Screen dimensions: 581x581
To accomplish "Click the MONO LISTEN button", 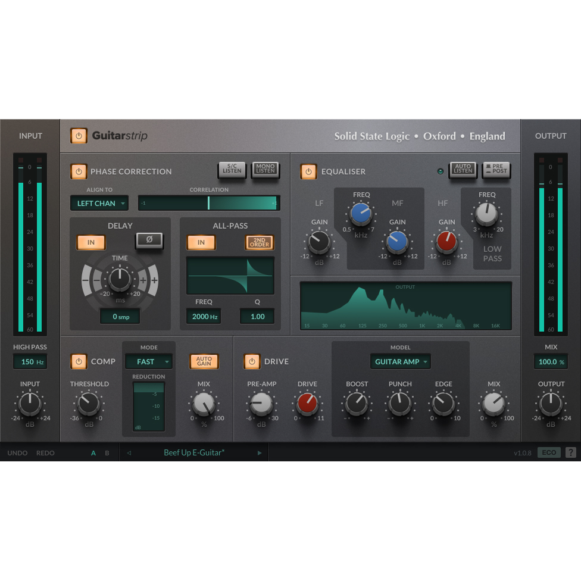I will (265, 170).
